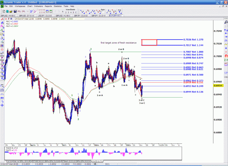
Task: Click the red record dot indicator
Action: [6, 19]
